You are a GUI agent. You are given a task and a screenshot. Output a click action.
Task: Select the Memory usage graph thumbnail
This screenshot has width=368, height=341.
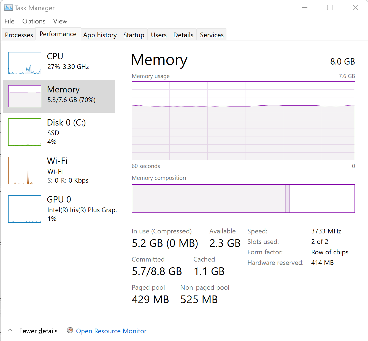[25, 96]
